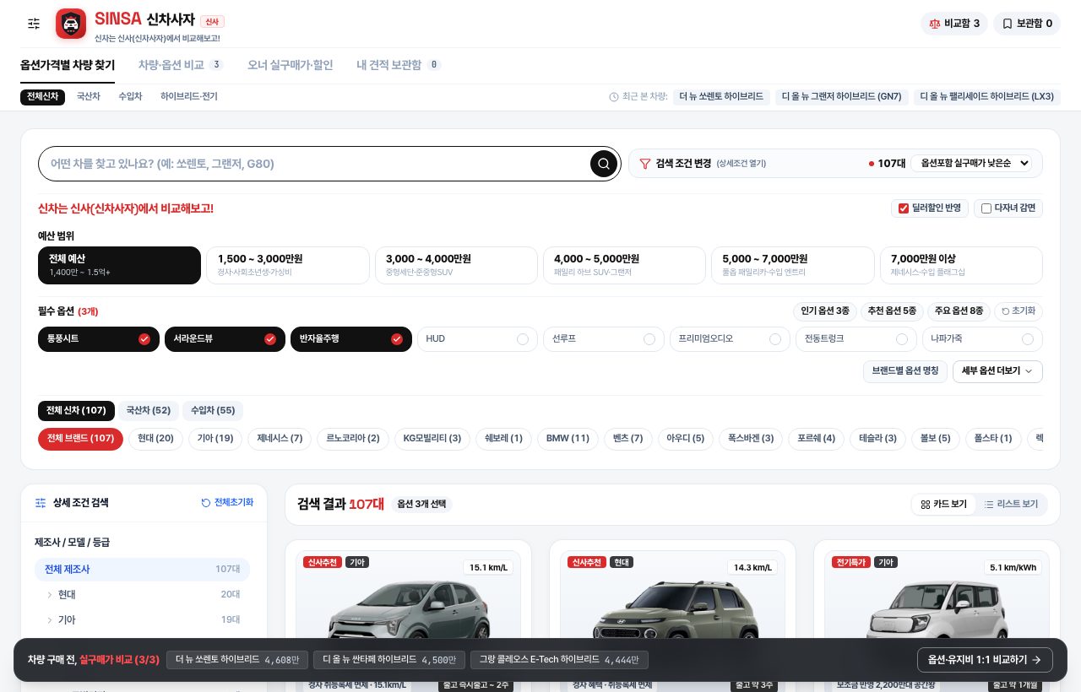Image resolution: width=1081 pixels, height=692 pixels.
Task: Filter by BMW (11) brand chip
Action: point(568,439)
